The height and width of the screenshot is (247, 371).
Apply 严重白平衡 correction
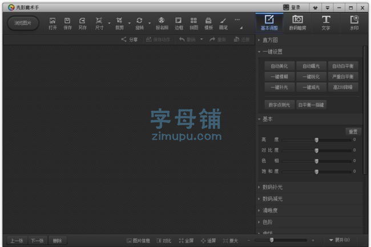pos(343,76)
